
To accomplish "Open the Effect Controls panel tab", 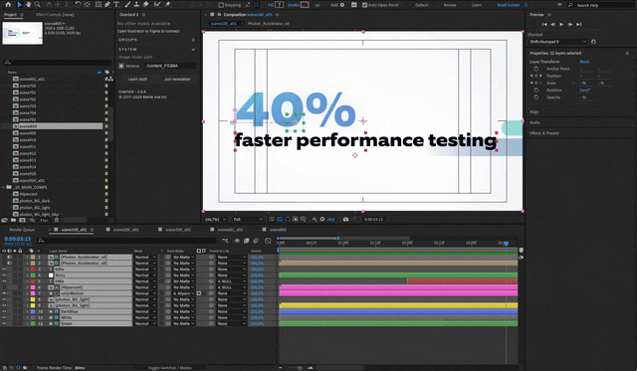I will click(55, 15).
